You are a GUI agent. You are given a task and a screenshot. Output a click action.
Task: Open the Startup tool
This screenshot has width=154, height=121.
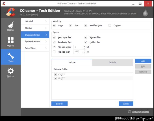pyautogui.click(x=35, y=28)
